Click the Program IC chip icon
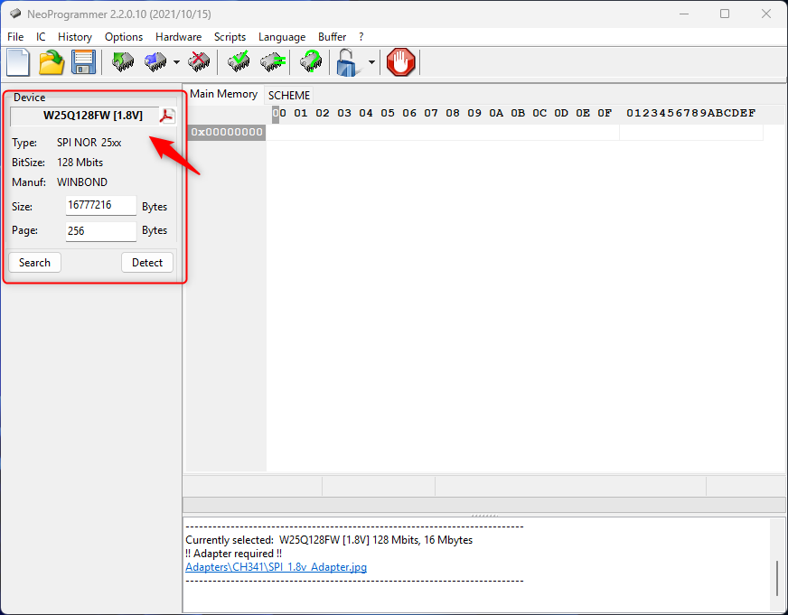 tap(155, 62)
